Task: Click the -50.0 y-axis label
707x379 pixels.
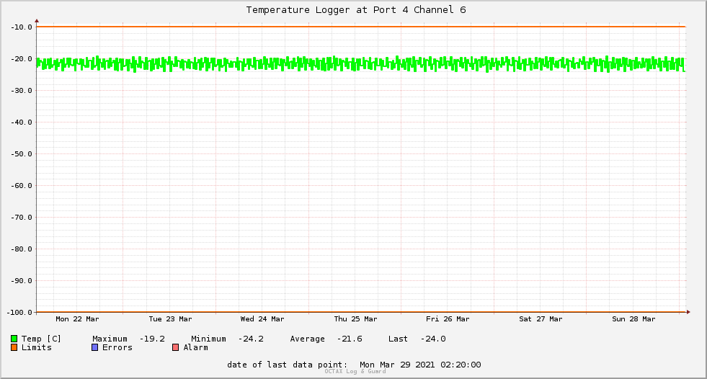Action: click(x=22, y=153)
